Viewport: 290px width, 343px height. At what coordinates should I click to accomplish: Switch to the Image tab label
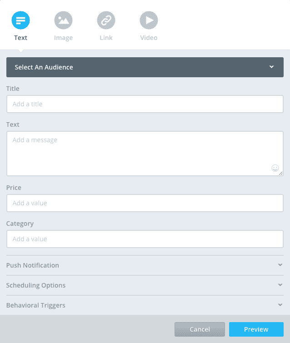[63, 38]
